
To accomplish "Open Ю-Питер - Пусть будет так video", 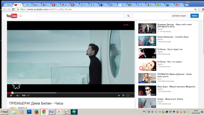I will pos(170,49).
